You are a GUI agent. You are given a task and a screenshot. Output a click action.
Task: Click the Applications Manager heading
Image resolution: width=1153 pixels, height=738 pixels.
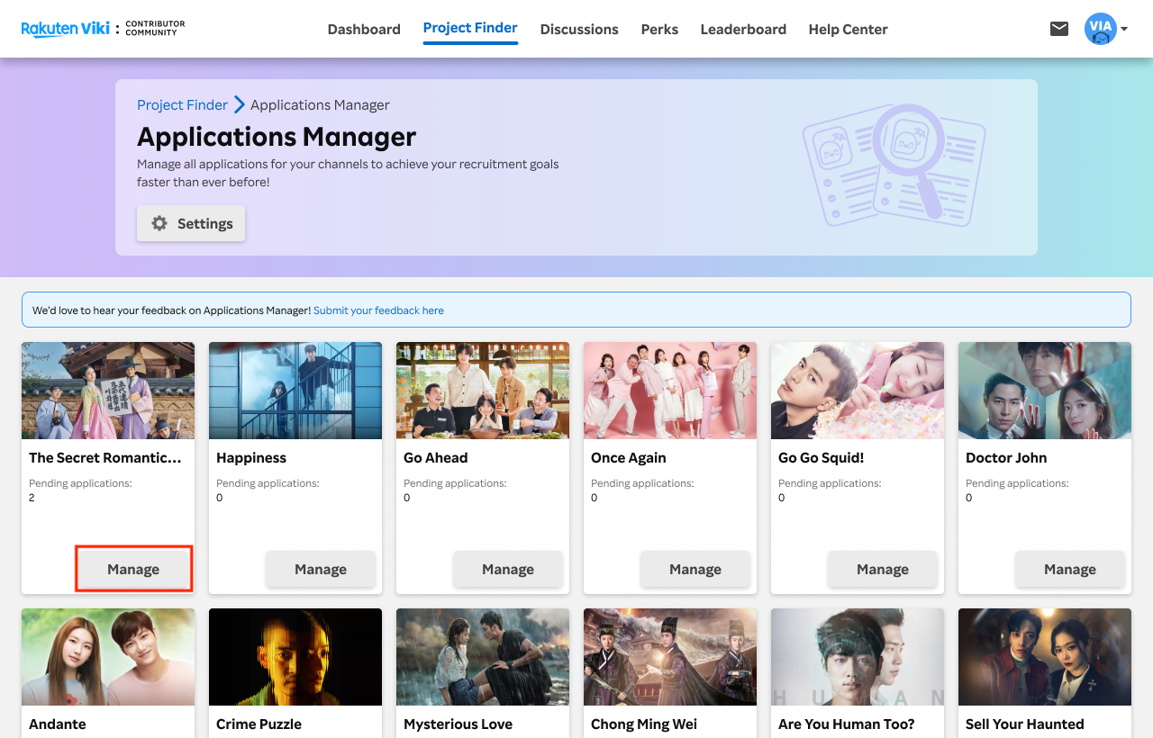277,137
